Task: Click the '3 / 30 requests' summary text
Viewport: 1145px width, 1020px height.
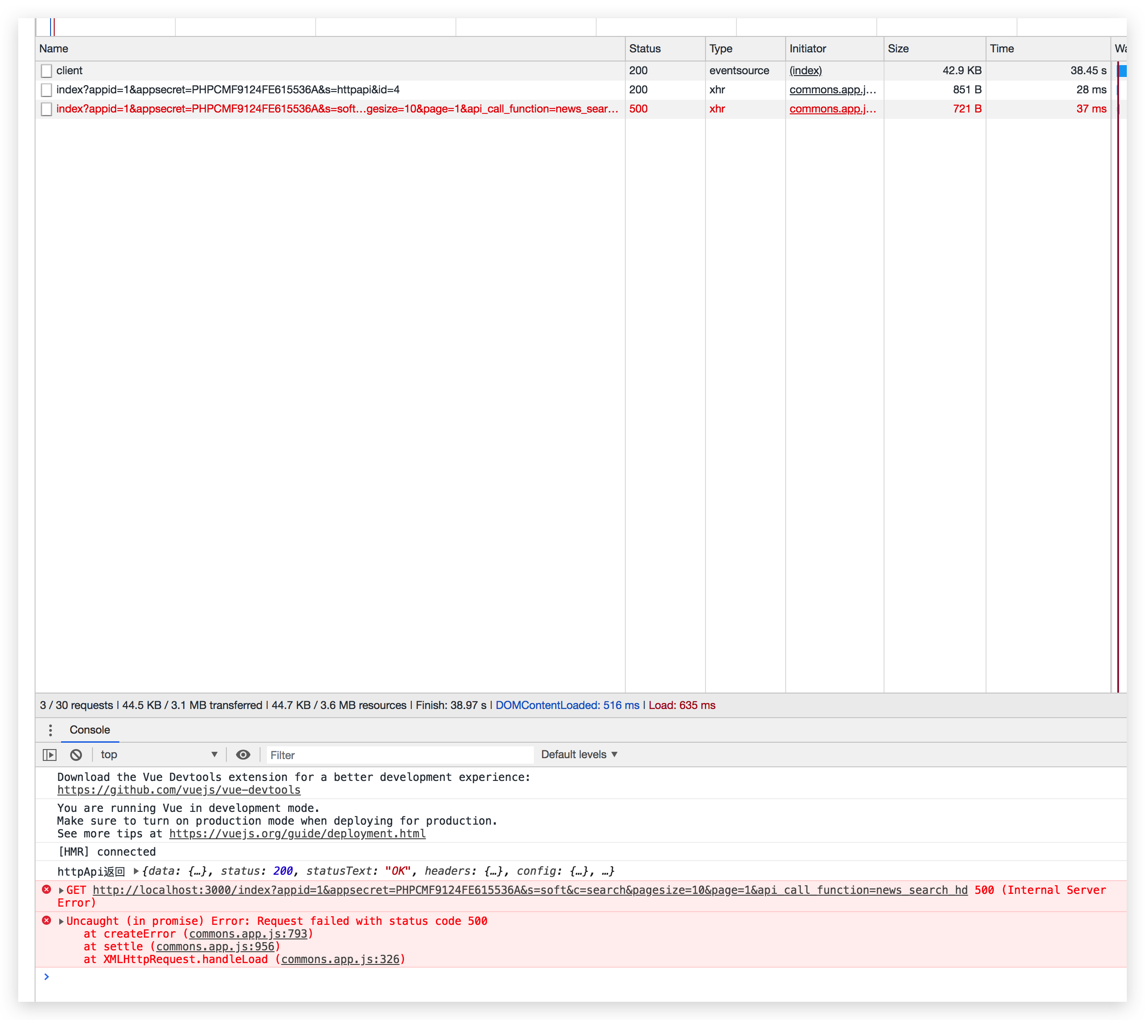Action: click(x=76, y=706)
